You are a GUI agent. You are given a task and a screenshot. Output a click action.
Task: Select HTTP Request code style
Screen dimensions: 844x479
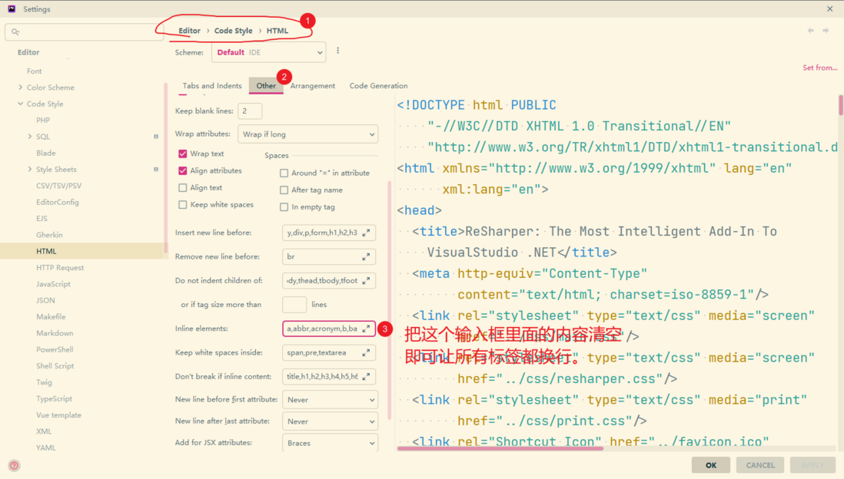[x=60, y=268]
